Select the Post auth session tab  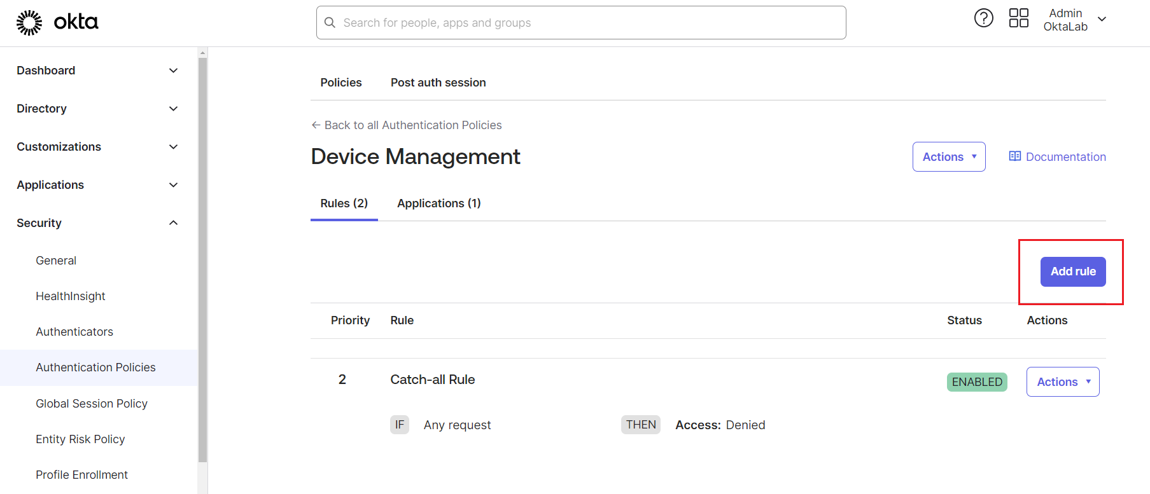click(438, 83)
